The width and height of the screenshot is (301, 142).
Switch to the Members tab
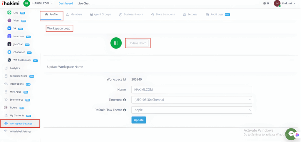(x=74, y=14)
